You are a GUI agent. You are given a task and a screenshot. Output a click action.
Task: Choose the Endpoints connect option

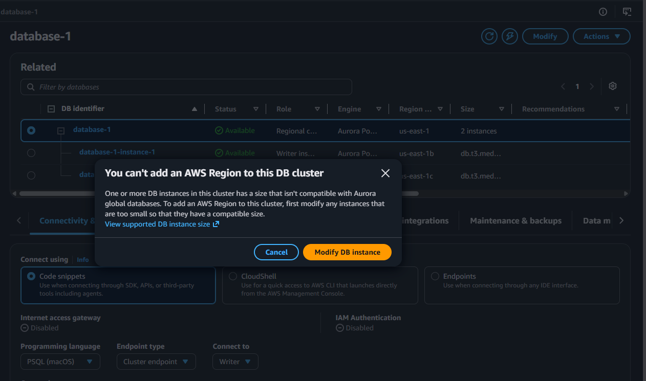point(522,285)
